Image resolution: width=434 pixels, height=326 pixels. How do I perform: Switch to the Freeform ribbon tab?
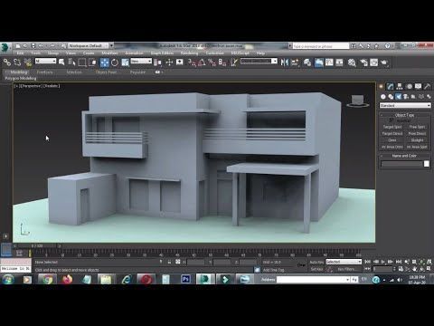coord(44,72)
